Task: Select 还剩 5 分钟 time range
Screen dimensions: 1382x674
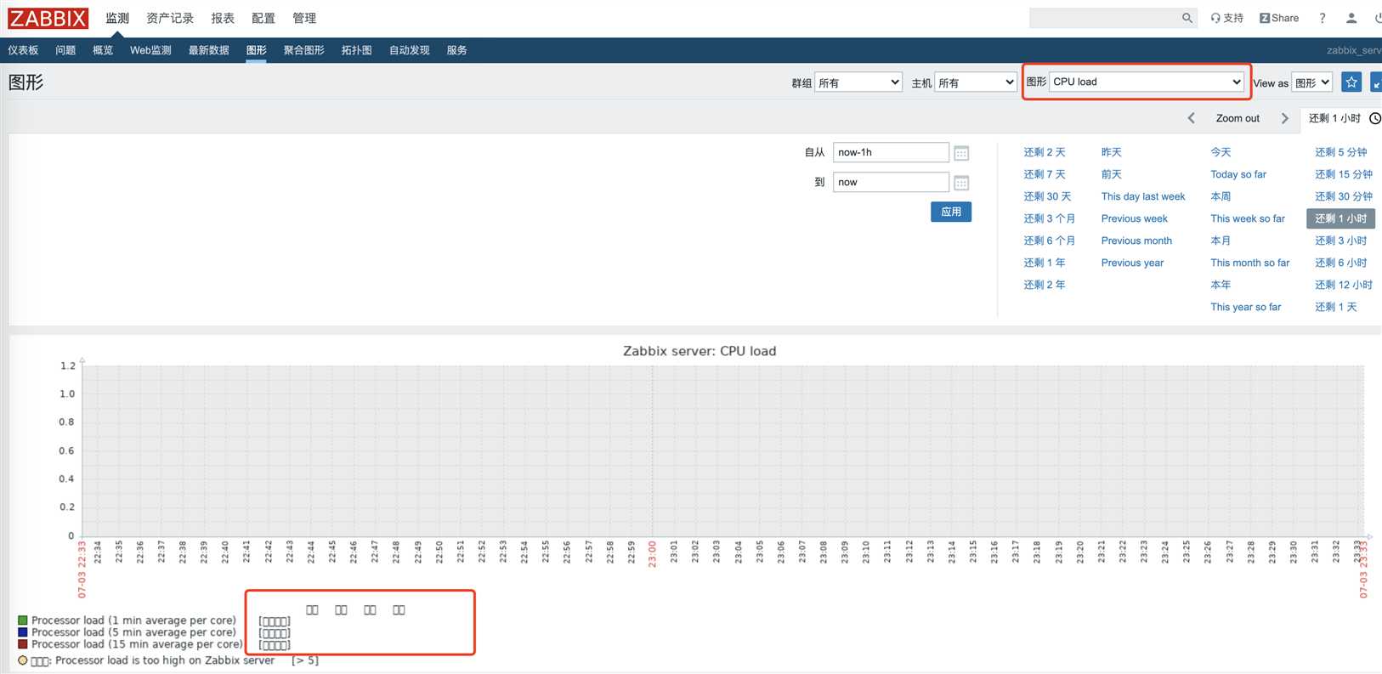Action: (x=1341, y=152)
